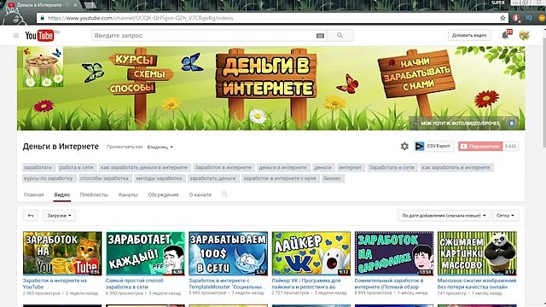
Task: Open channel settings gear
Action: (404, 146)
